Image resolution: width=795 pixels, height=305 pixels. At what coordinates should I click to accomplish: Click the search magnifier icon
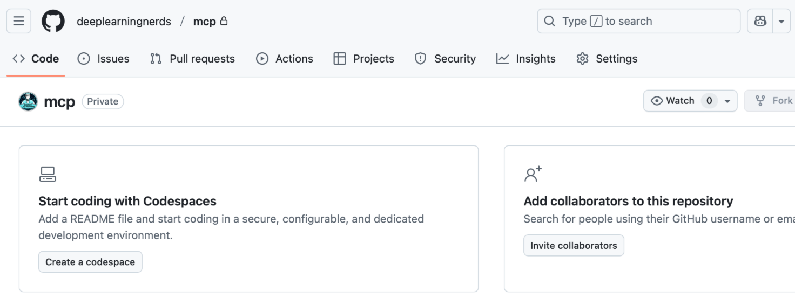tap(549, 21)
